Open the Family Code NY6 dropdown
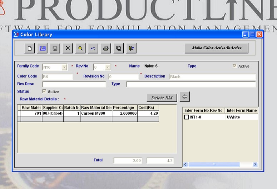This screenshot has height=189, width=277. coord(64,67)
